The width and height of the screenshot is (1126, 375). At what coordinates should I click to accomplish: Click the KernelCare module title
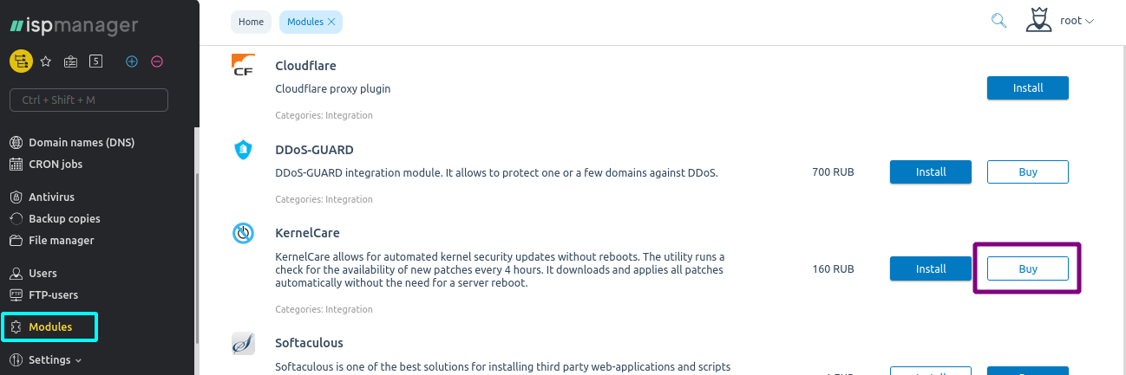click(307, 233)
